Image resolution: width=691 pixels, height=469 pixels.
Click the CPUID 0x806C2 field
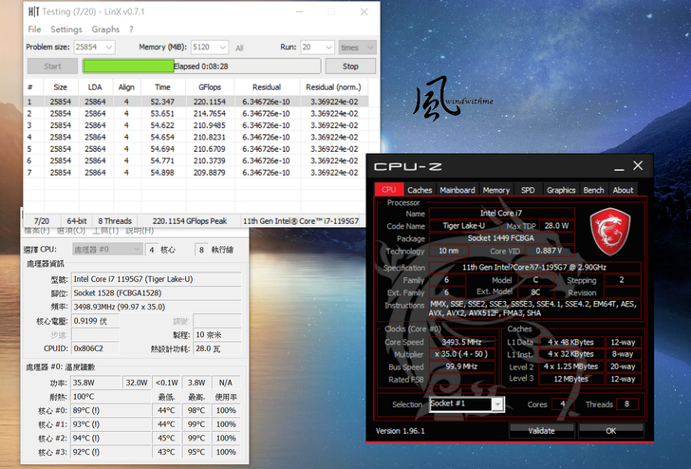[95, 348]
